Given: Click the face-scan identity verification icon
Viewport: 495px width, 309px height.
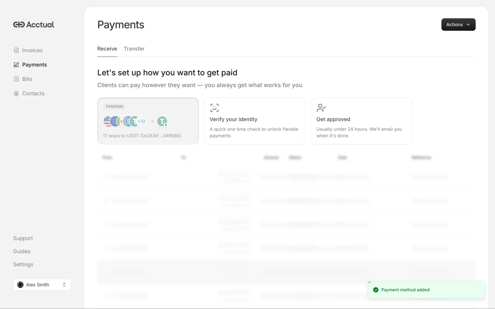Looking at the screenshot, I should (214, 108).
